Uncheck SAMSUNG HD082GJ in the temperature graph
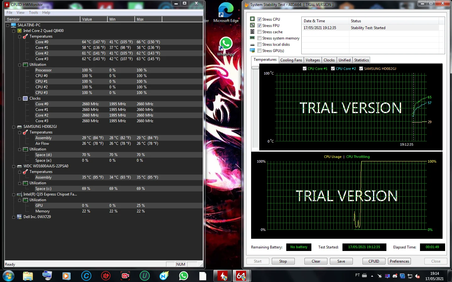The image size is (452, 282). [361, 69]
